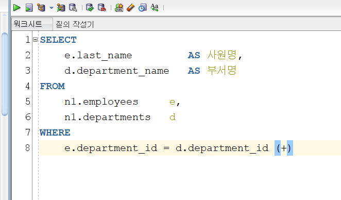Screen dimensions: 341x200
Task: Click e.last_name on line 2
Action: (98, 56)
